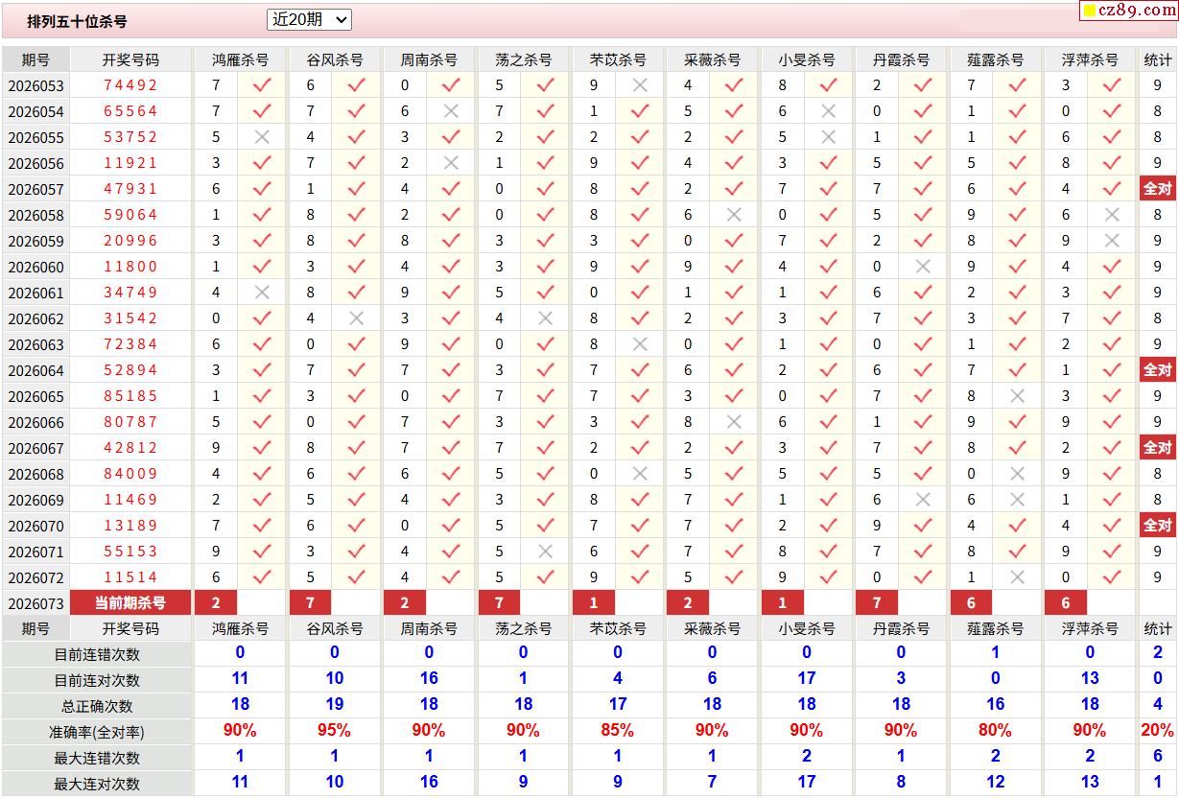Image resolution: width=1179 pixels, height=799 pixels.
Task: Click the cross mark for 荡之杀号 in row 2026071
Action: [546, 552]
